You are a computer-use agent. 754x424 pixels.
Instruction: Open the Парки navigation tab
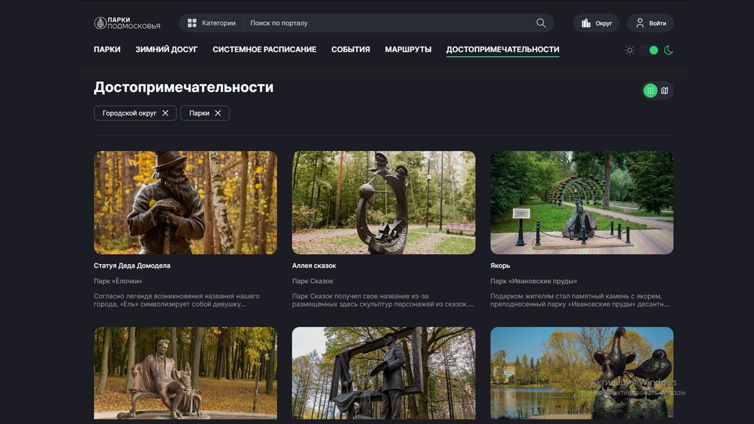click(x=107, y=49)
